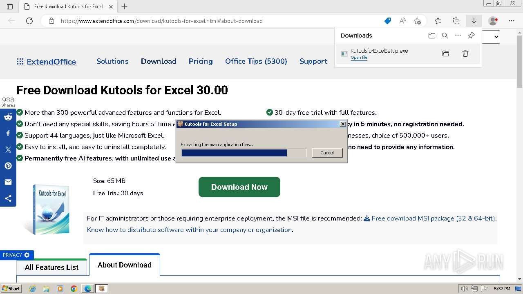Click the green Download Now button
This screenshot has width=523, height=294.
coord(239,187)
